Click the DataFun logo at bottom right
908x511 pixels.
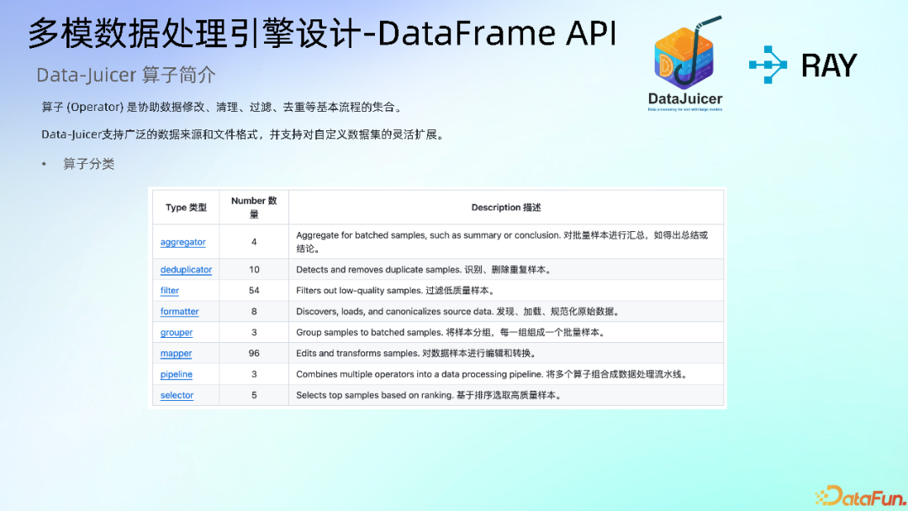[859, 495]
